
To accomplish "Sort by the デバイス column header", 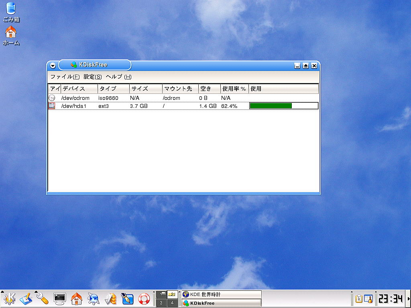I will pyautogui.click(x=79, y=89).
